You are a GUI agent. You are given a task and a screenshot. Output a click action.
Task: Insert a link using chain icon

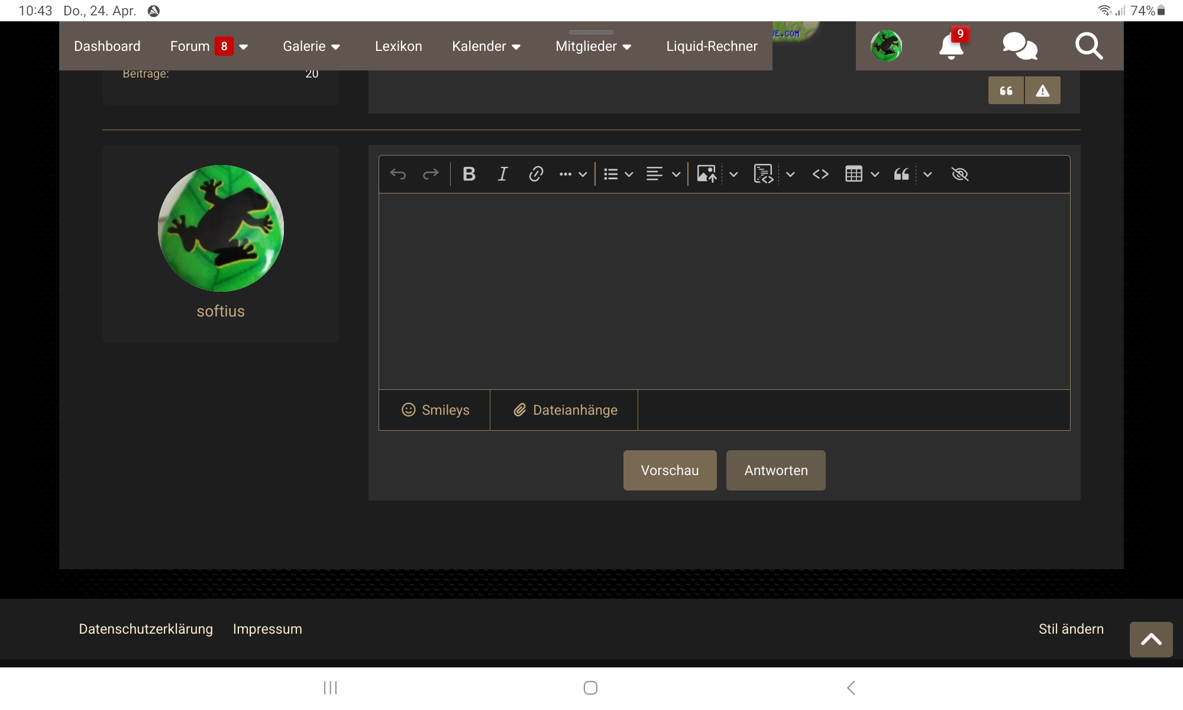[x=536, y=174]
